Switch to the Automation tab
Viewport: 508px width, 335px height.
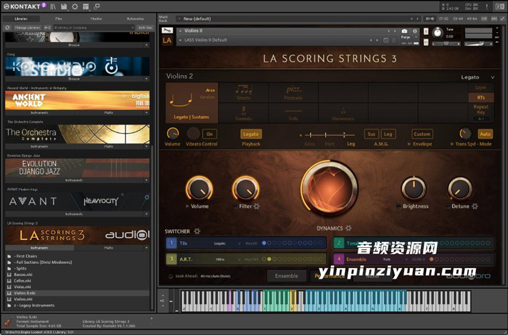(136, 19)
